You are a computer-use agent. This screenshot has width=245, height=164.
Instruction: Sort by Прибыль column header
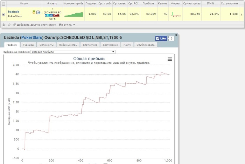coord(148,4)
